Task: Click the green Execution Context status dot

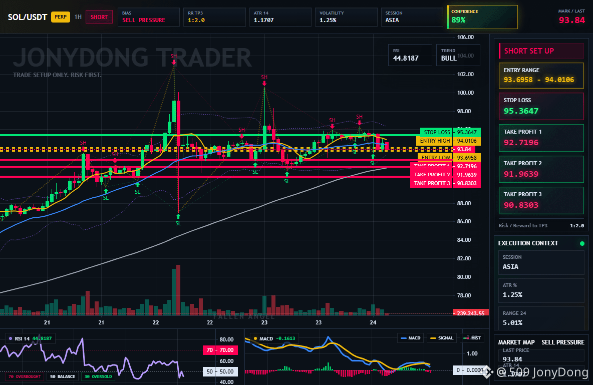Action: (x=582, y=243)
